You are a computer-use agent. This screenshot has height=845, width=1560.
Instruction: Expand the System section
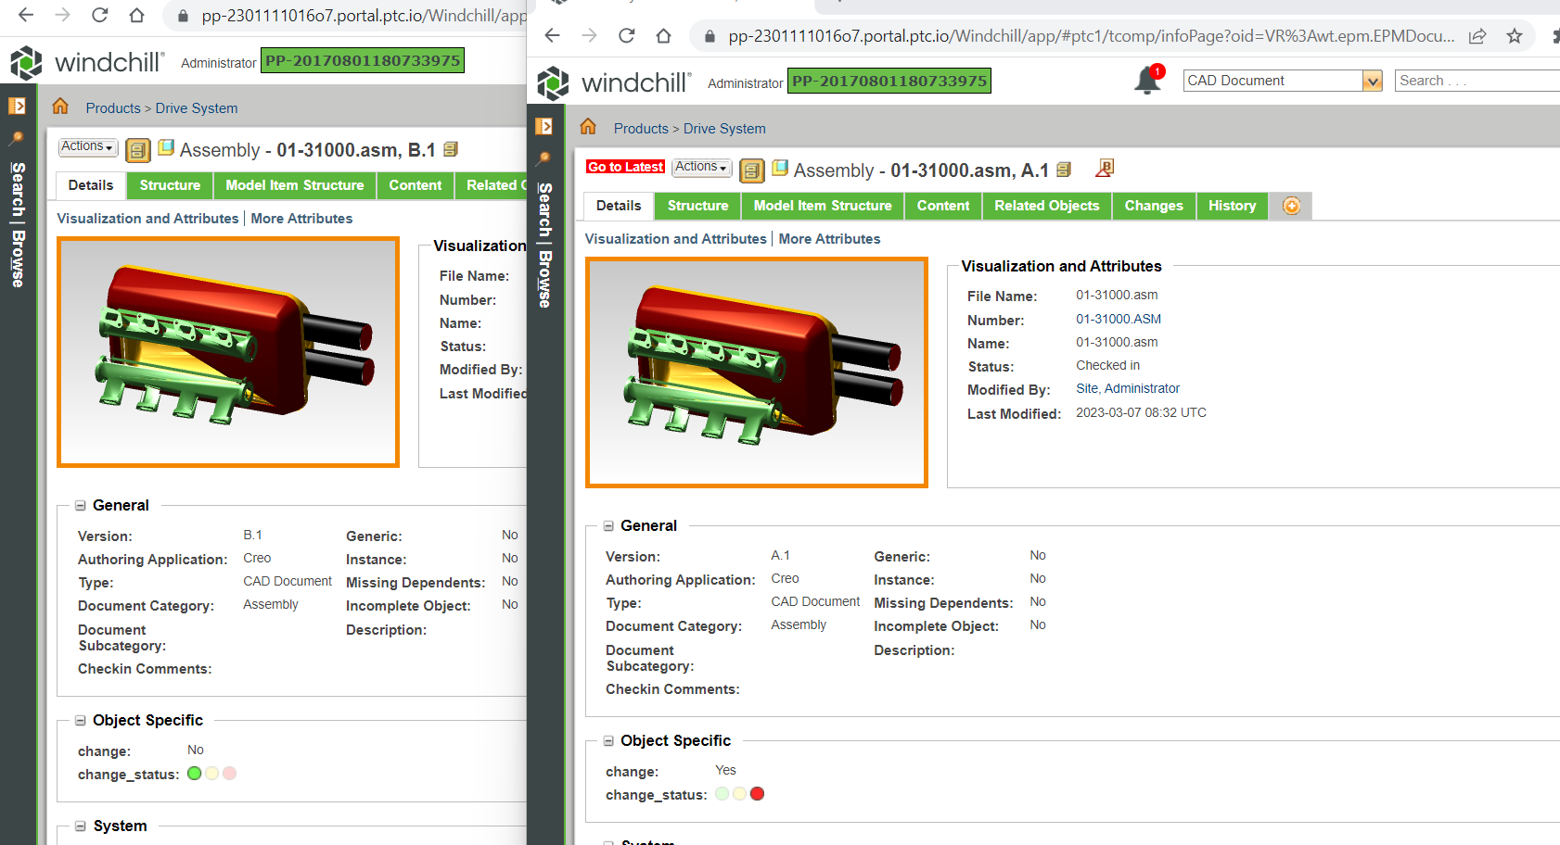click(608, 840)
